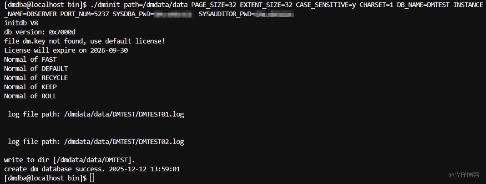
Task: Click the 'Normal of ROLL' line
Action: click(30, 96)
